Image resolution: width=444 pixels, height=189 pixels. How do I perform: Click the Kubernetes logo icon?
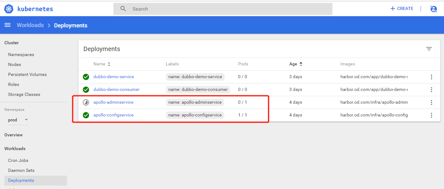(x=9, y=9)
